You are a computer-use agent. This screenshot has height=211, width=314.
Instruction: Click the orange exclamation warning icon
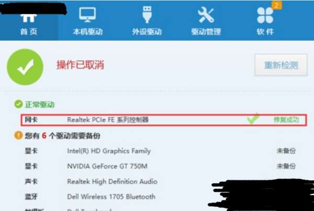tap(18, 135)
